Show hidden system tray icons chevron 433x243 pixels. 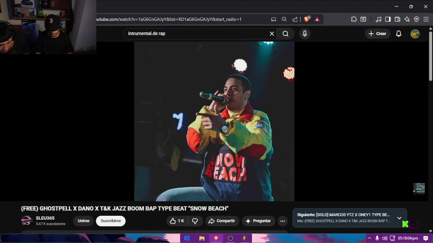(x=369, y=238)
